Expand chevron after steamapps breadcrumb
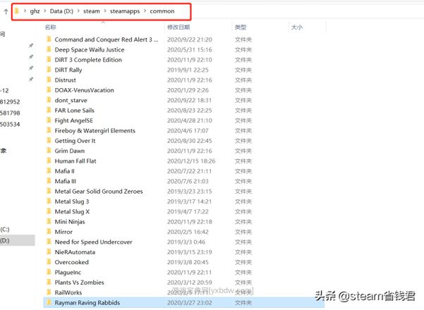This screenshot has width=424, height=310. [x=145, y=11]
